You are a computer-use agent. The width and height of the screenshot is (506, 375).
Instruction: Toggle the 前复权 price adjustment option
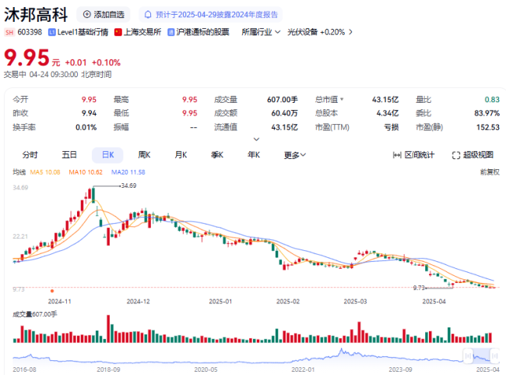pyautogui.click(x=488, y=172)
